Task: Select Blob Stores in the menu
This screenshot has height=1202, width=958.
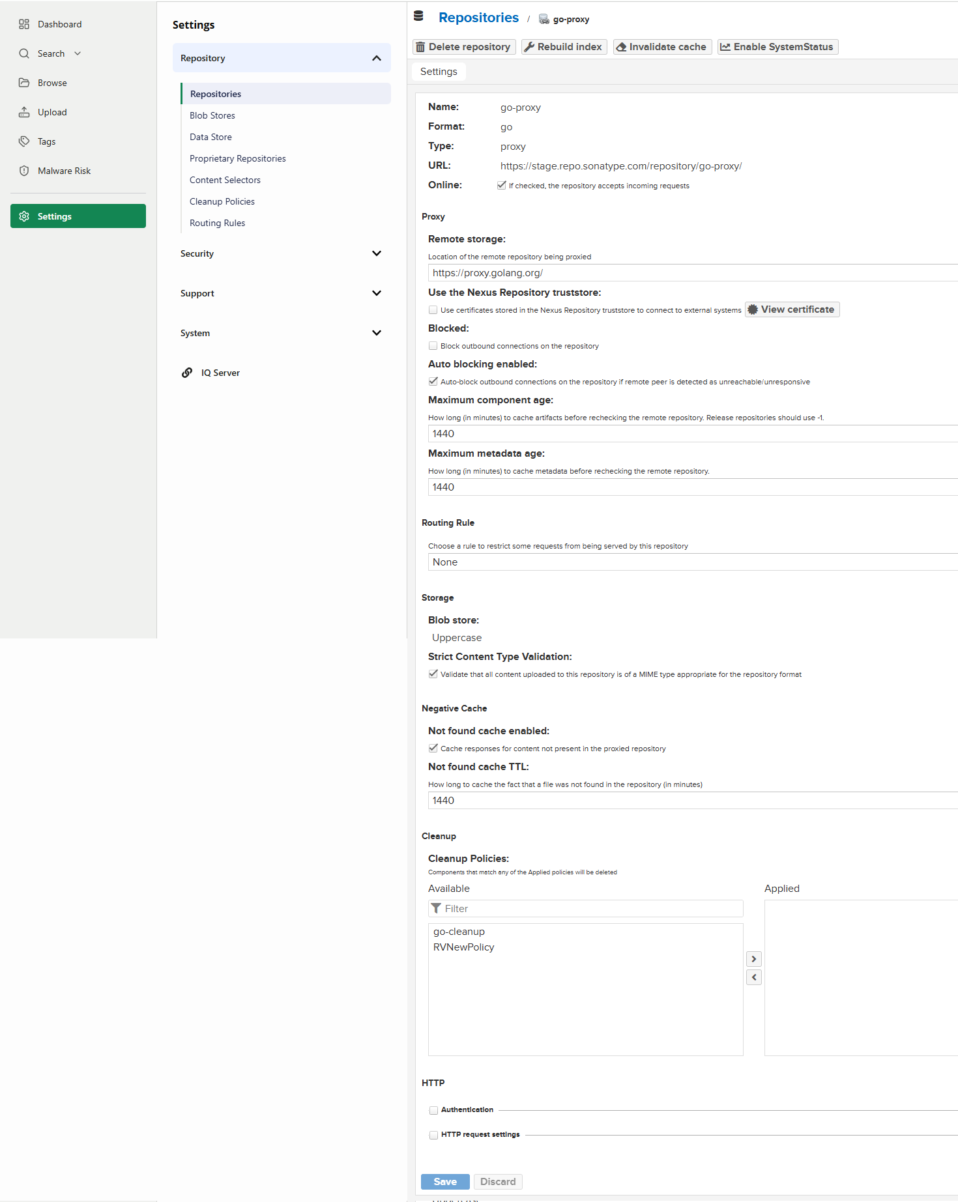Action: [x=212, y=115]
